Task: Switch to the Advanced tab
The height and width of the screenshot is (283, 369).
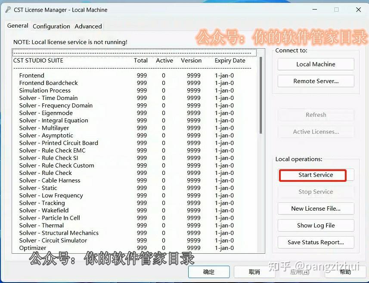Action: (x=87, y=26)
